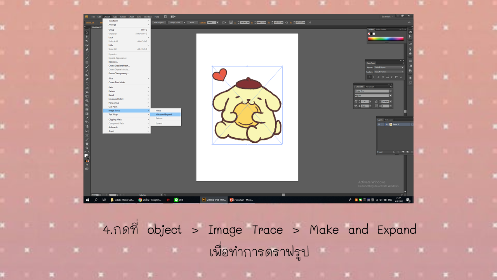Screen dimensions: 497x280
Task: Switch to the Artboards tab
Action: (389, 120)
